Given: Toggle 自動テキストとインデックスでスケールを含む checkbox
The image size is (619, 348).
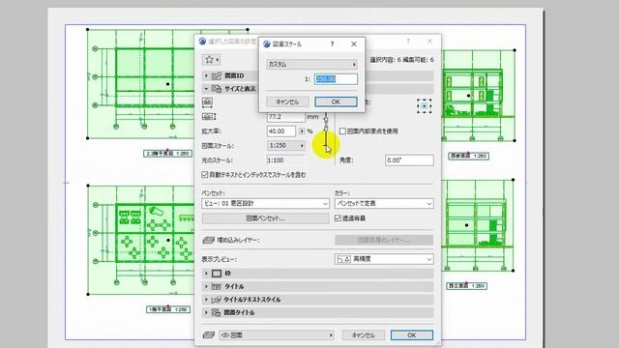Looking at the screenshot, I should click(x=204, y=174).
